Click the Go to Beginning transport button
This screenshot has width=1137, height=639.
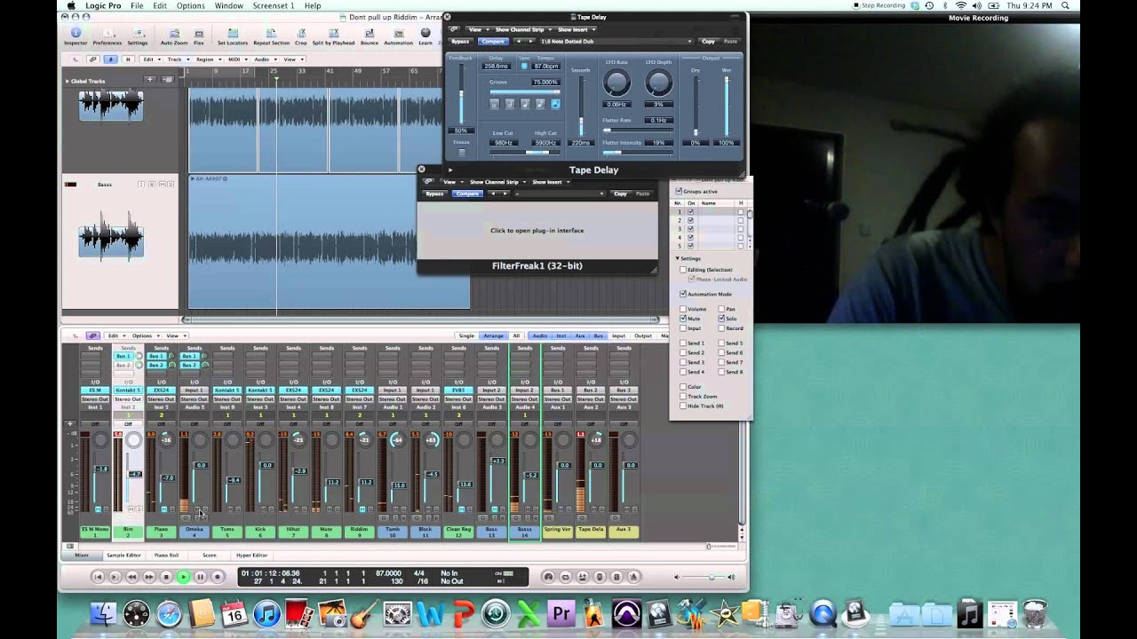click(x=98, y=577)
